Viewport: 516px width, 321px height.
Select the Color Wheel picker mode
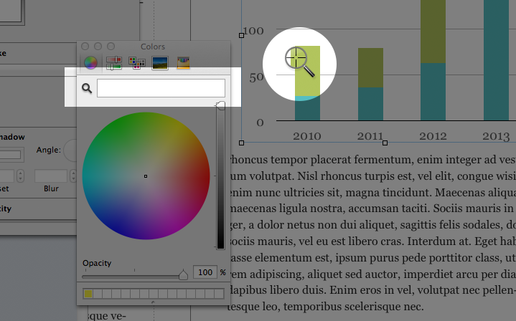[x=90, y=63]
